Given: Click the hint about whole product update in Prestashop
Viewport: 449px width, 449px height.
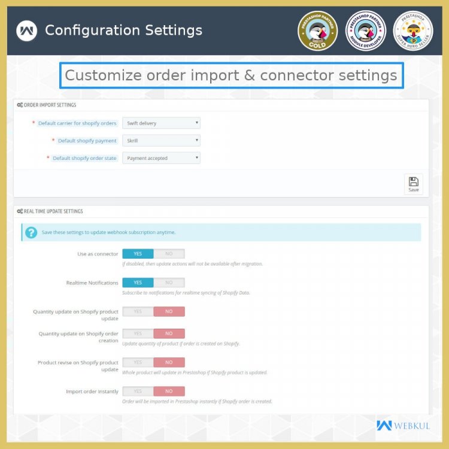Looking at the screenshot, I should pyautogui.click(x=195, y=372).
